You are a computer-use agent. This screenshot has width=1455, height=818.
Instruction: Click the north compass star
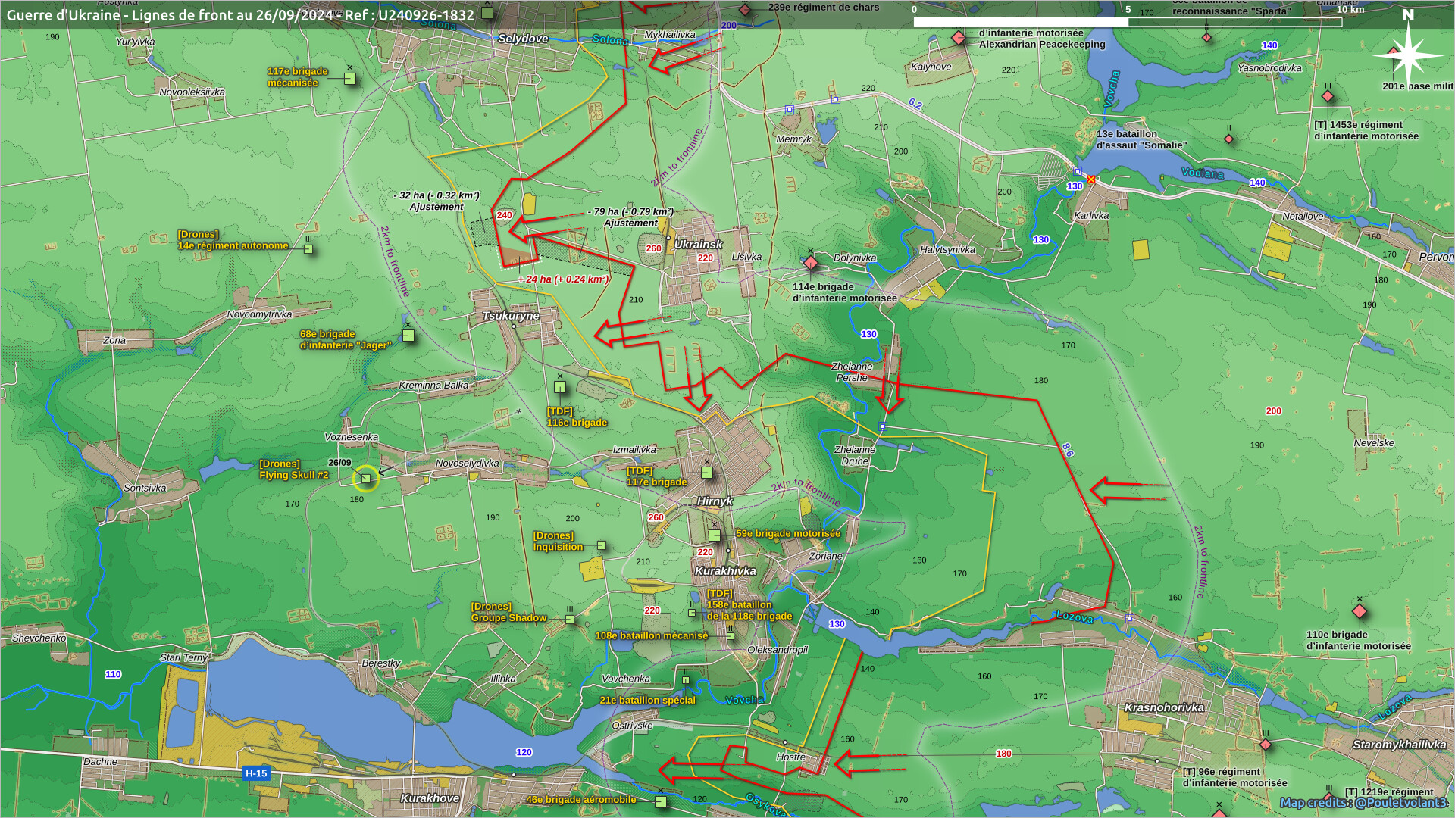[1407, 55]
